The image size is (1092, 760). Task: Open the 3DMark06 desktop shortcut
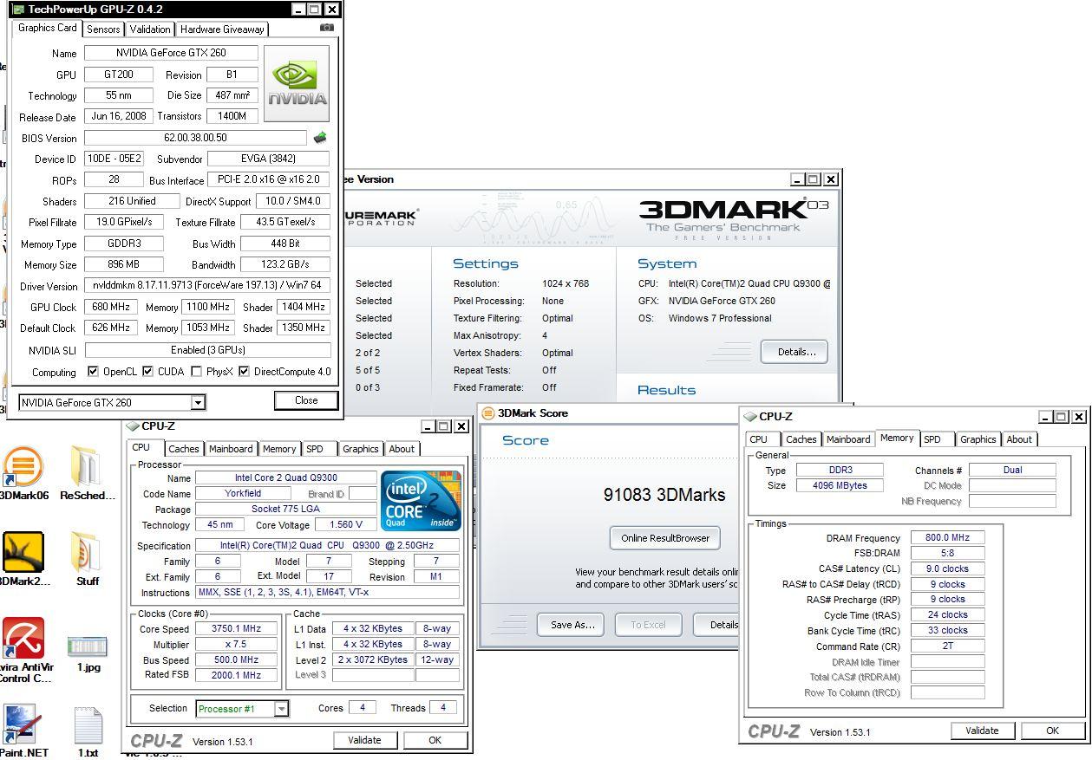[x=23, y=473]
